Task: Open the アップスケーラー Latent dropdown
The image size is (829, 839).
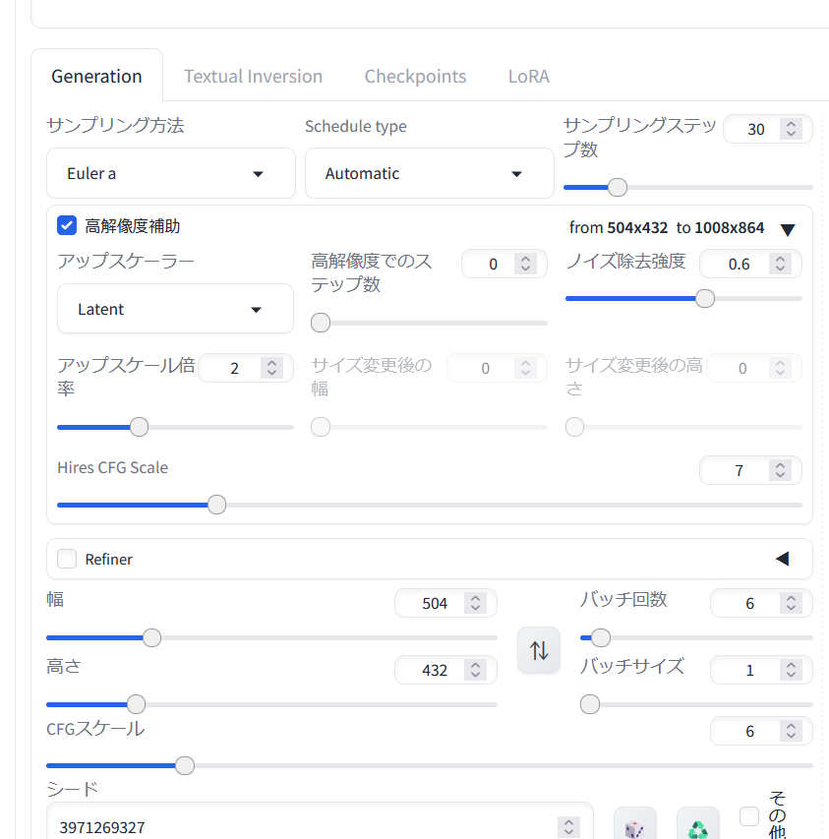Action: coord(175,310)
